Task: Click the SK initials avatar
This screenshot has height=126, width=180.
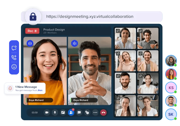Action: 171,114
